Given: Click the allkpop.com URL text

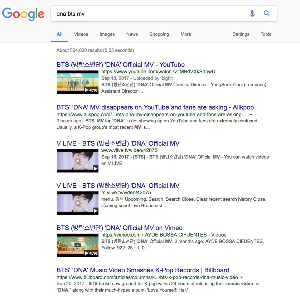Looking at the screenshot, I should tap(152, 115).
